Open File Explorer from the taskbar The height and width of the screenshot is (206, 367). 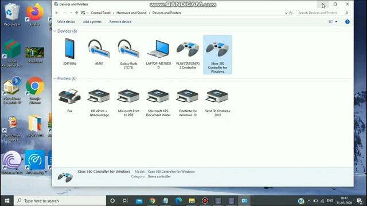(192, 201)
